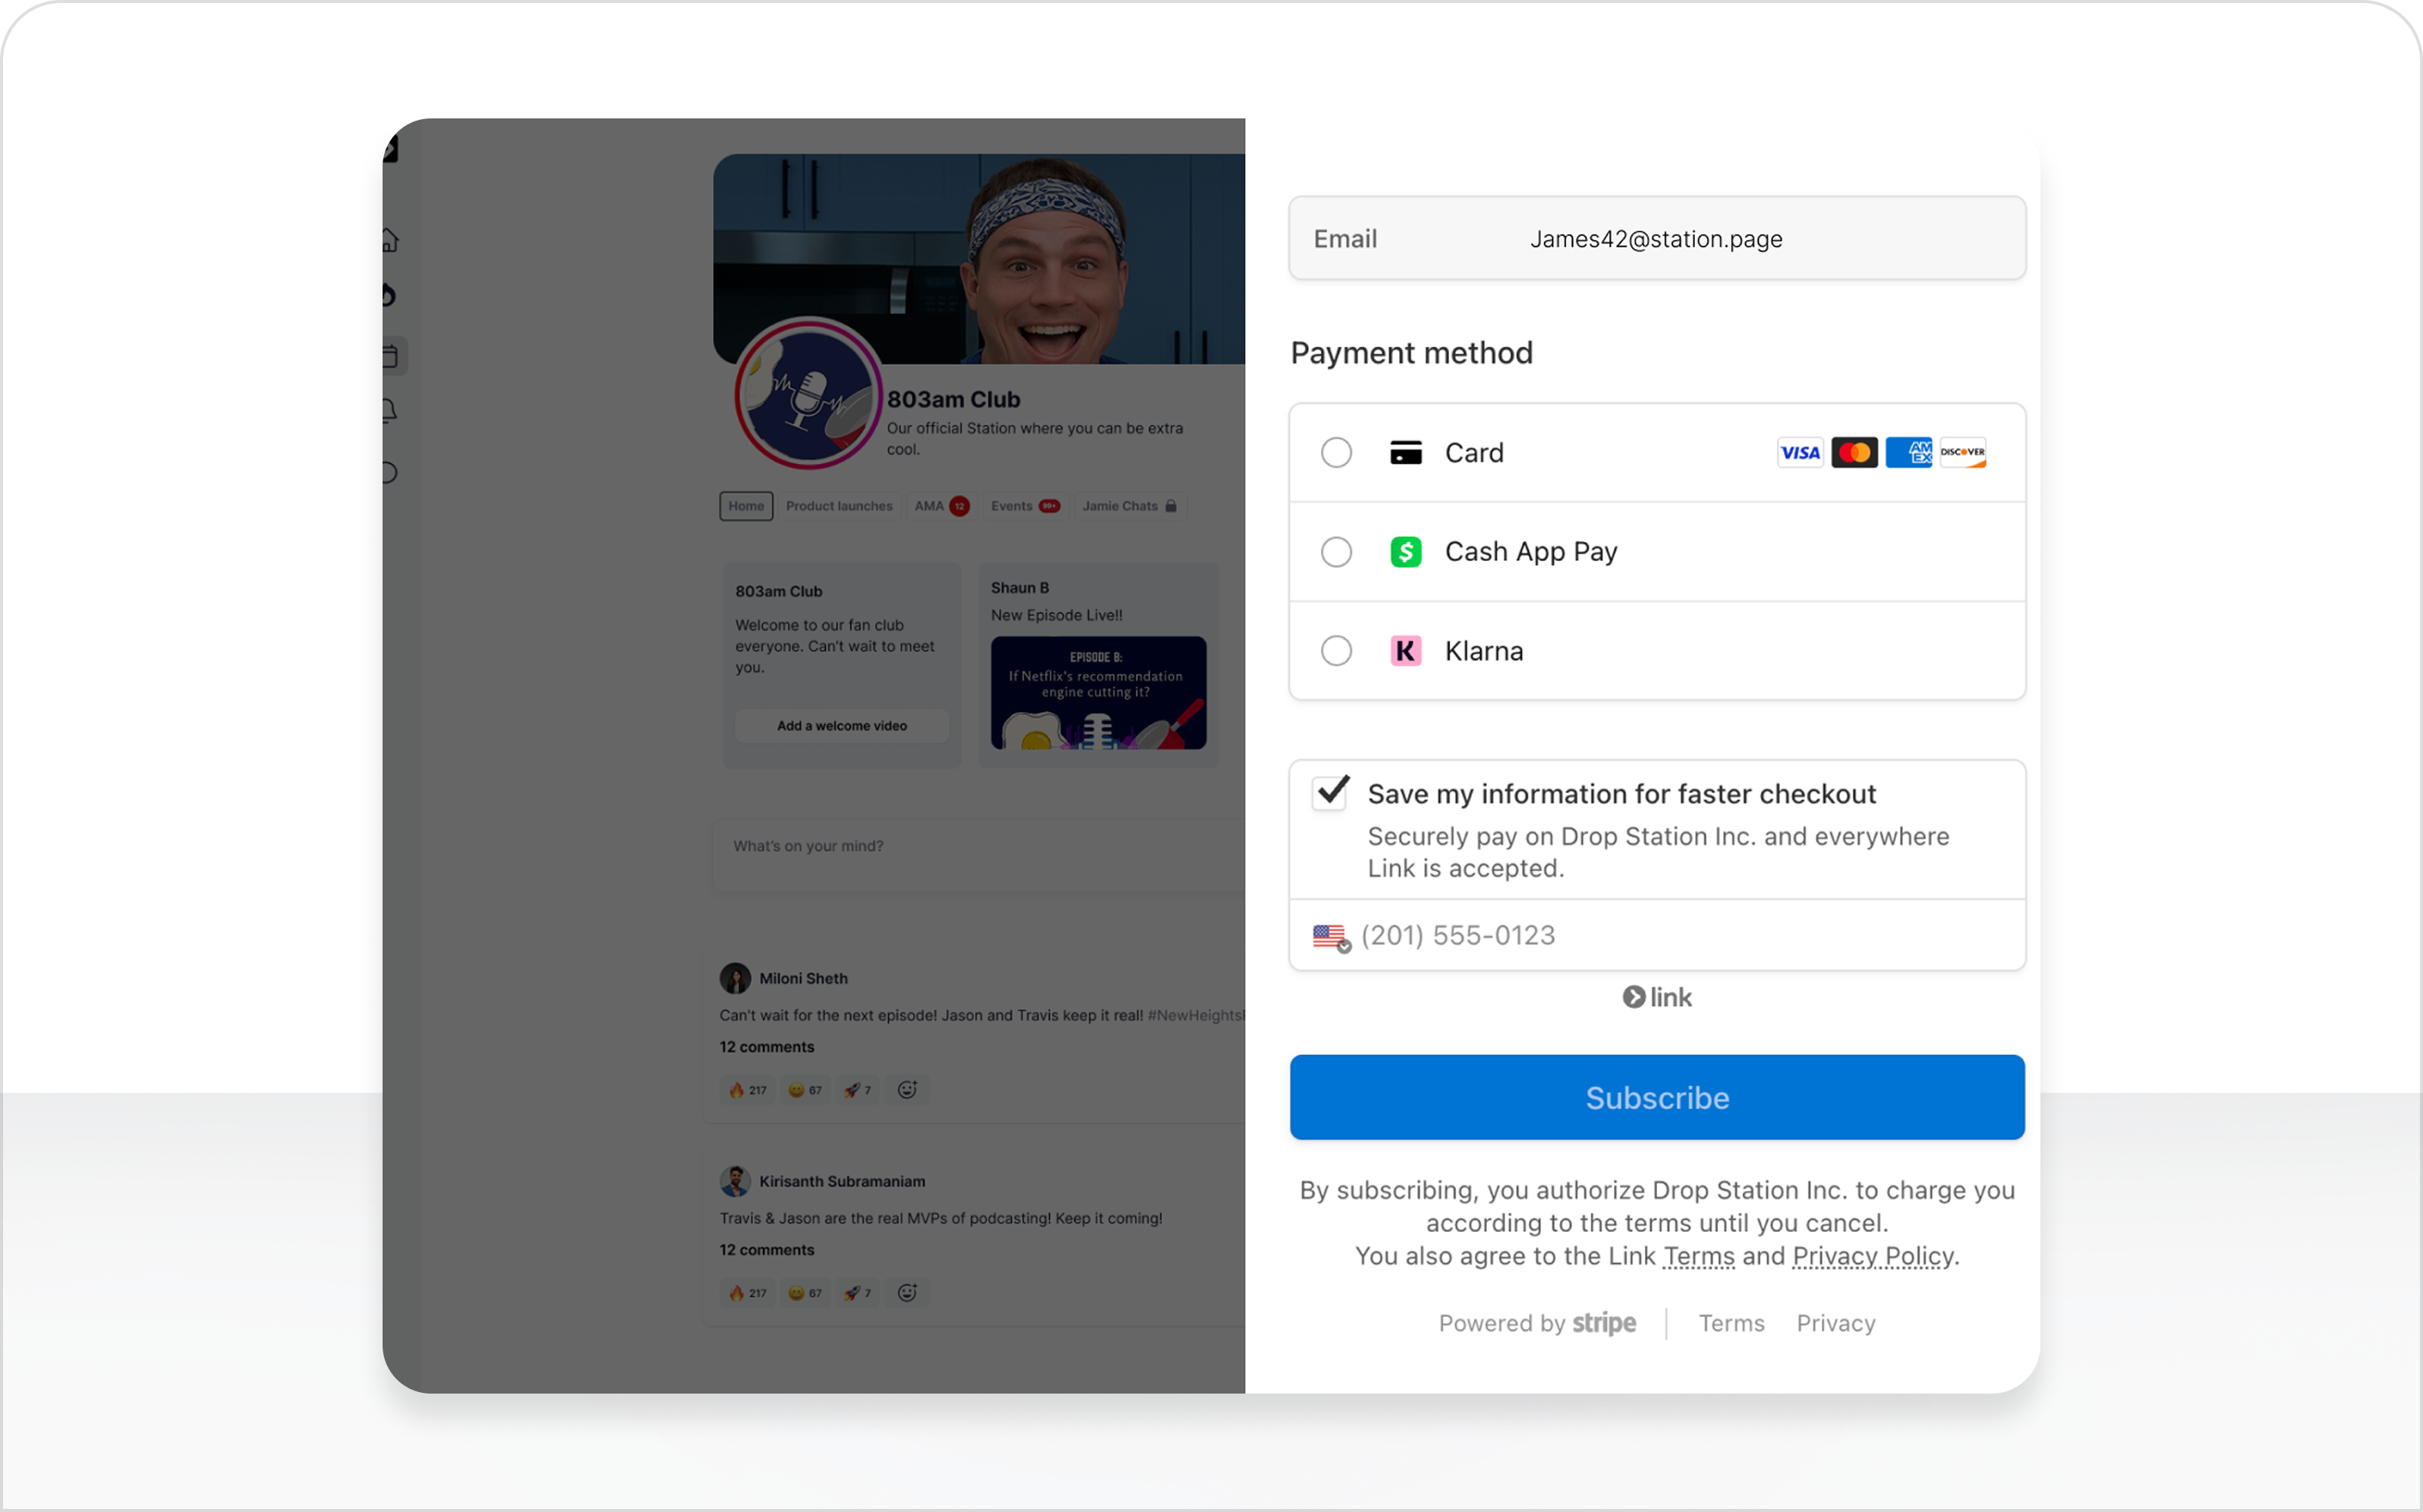Choose Klarna radio button as payment method
Screen dimensions: 2423x1512
[x=1336, y=651]
